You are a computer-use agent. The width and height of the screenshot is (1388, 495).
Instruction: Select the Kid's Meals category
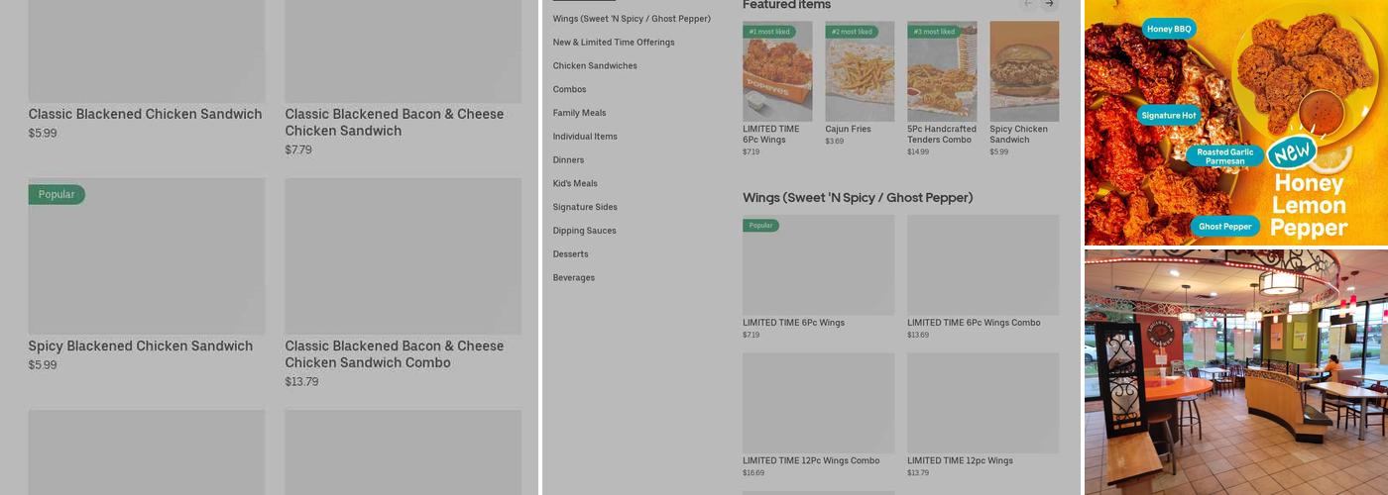575,184
